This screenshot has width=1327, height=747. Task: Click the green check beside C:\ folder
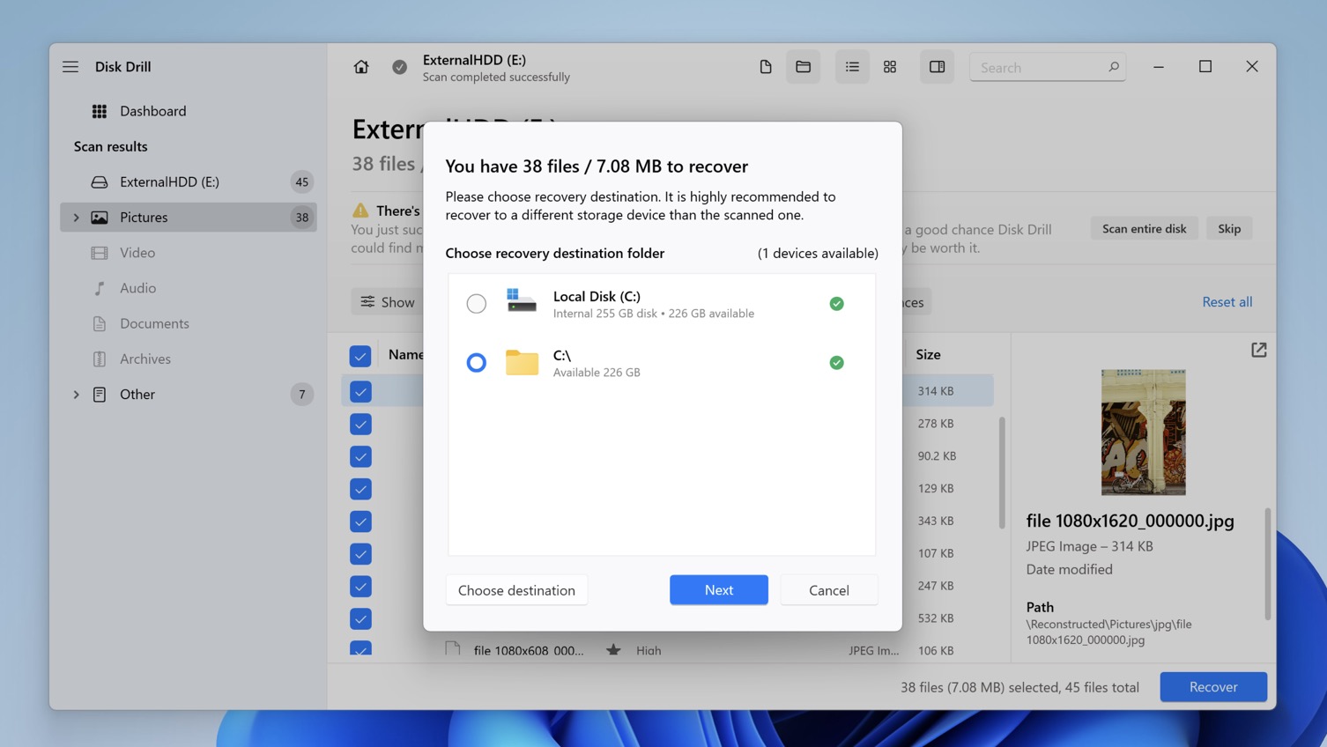pyautogui.click(x=836, y=363)
